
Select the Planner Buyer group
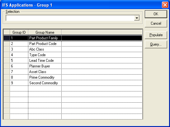point(73,66)
